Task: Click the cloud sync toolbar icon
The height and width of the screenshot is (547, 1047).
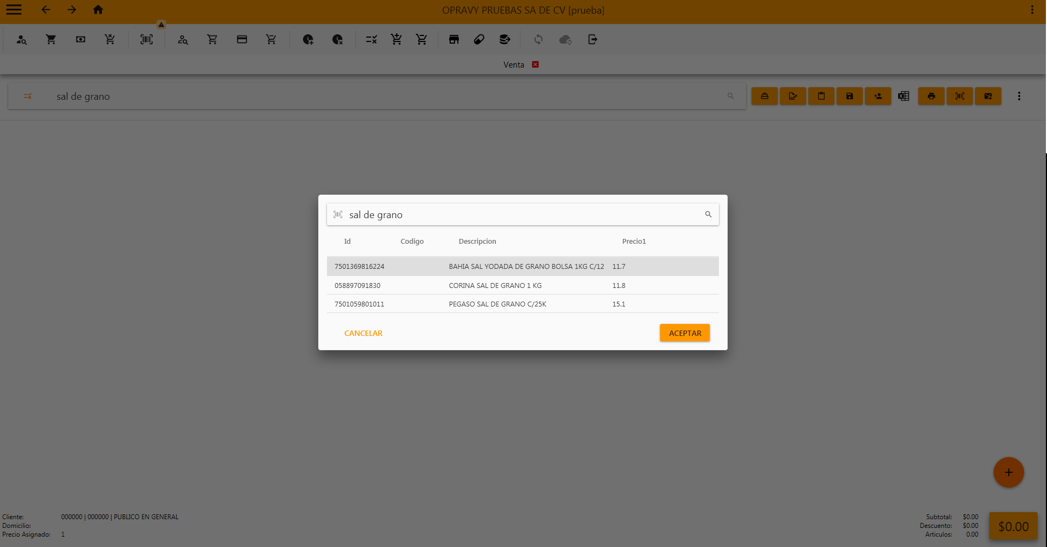Action: (566, 39)
